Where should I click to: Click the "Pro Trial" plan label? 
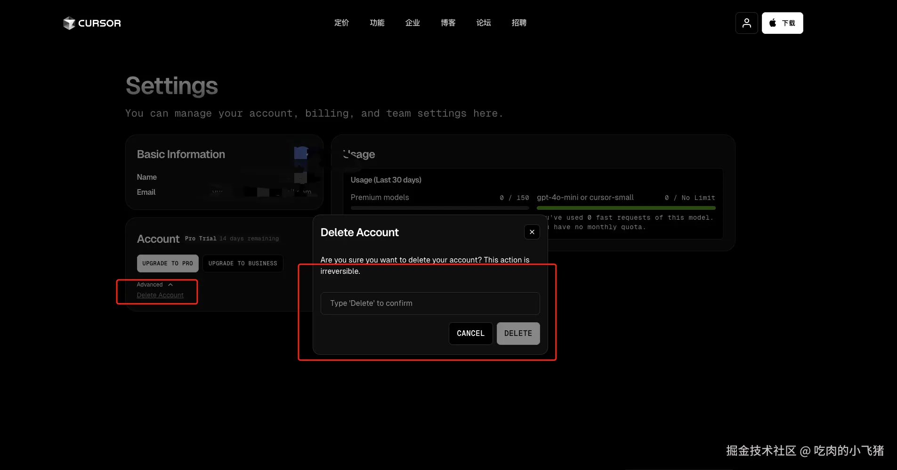(x=201, y=239)
